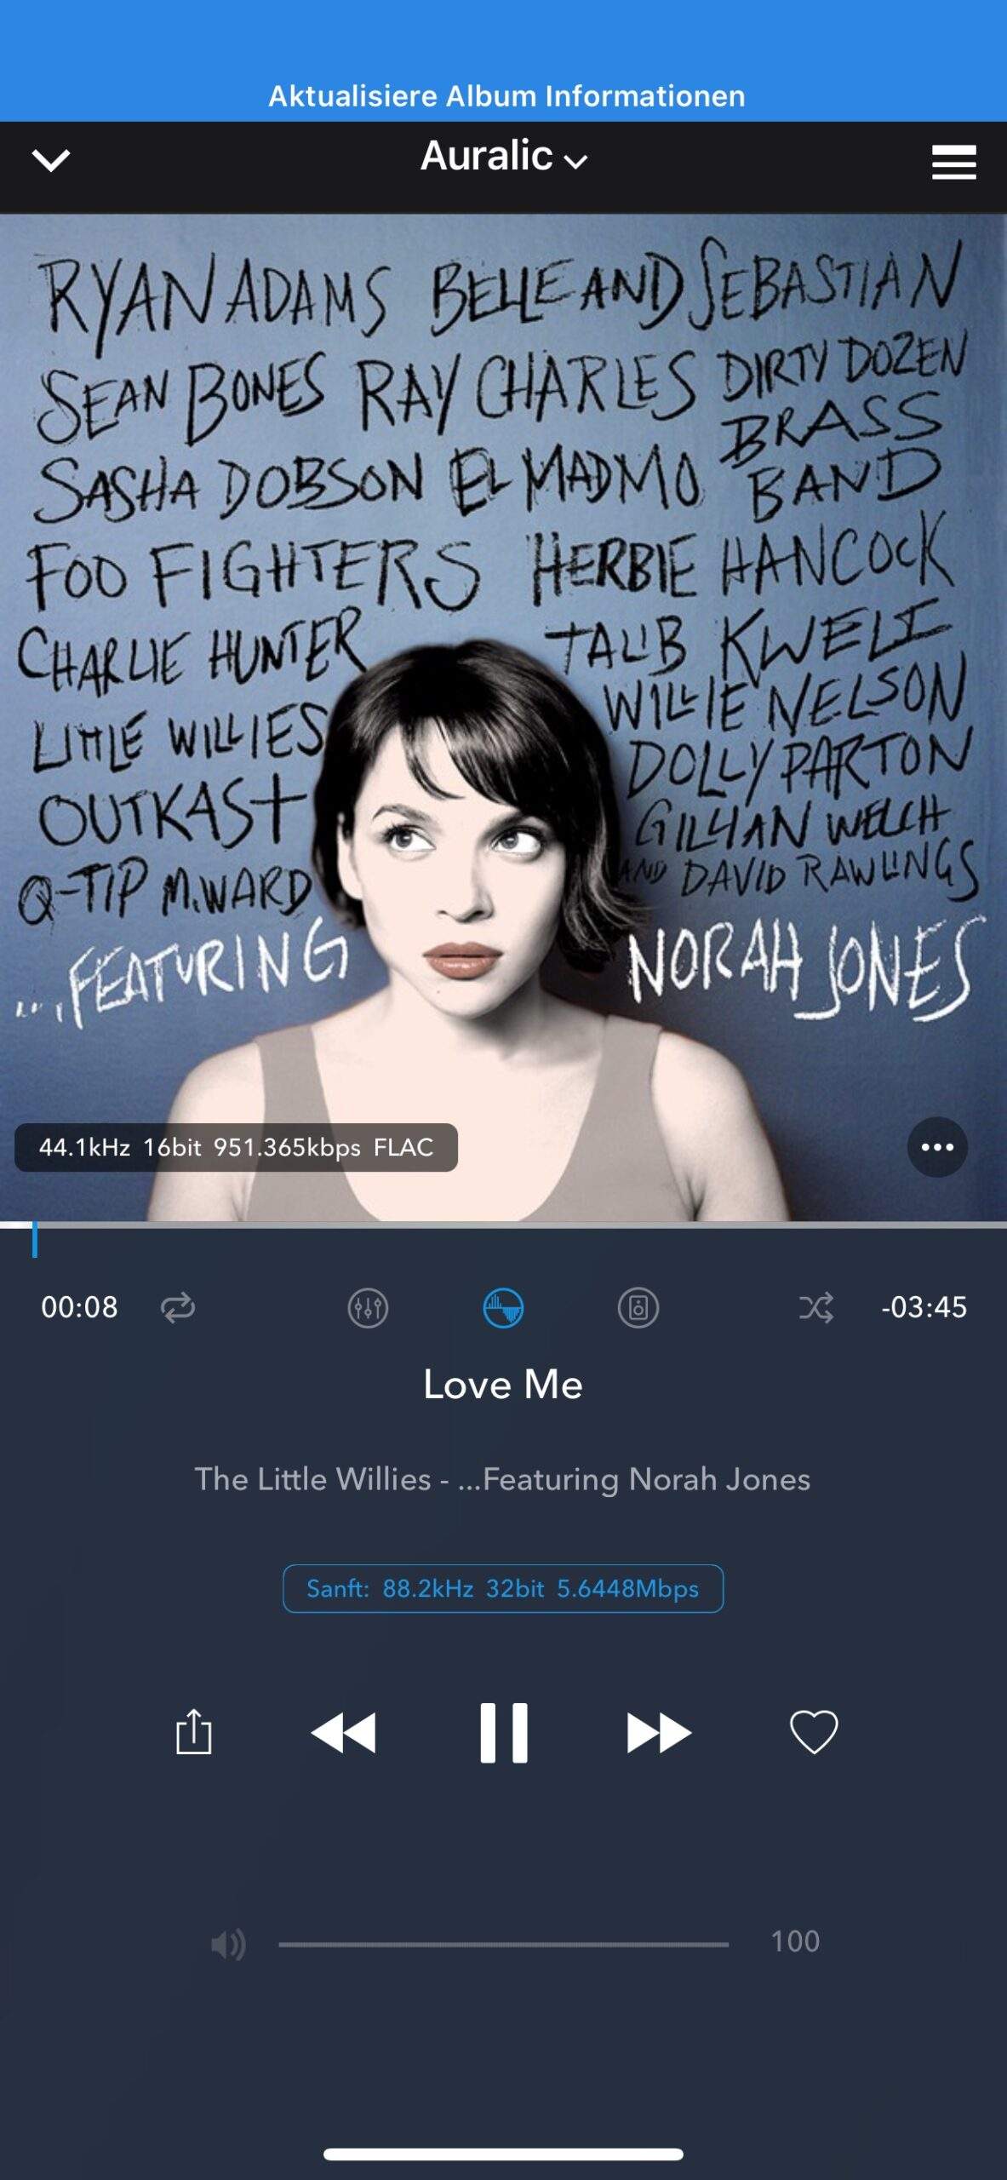Tap the volume speaker icon
Screen dimensions: 1007x2180
coord(228,1944)
